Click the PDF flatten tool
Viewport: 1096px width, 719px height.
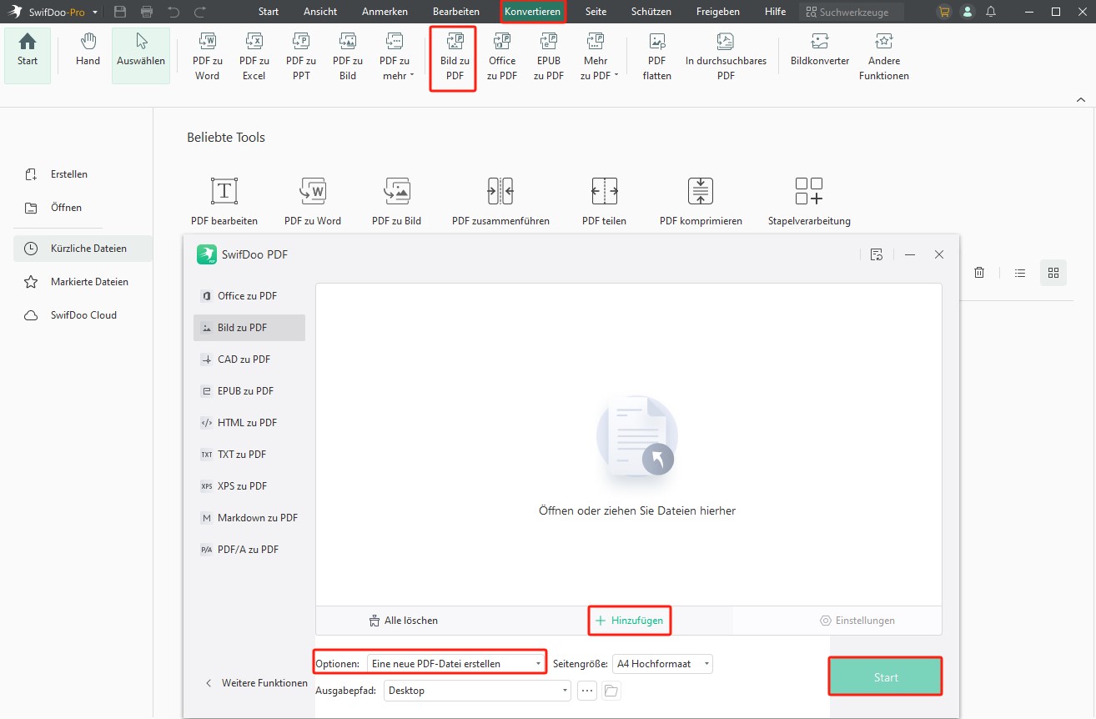click(x=657, y=57)
